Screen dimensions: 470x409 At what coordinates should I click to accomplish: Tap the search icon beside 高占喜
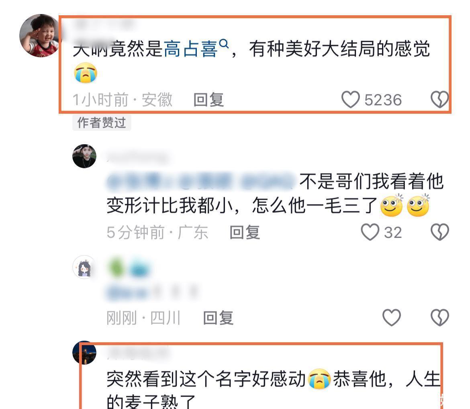[x=224, y=44]
